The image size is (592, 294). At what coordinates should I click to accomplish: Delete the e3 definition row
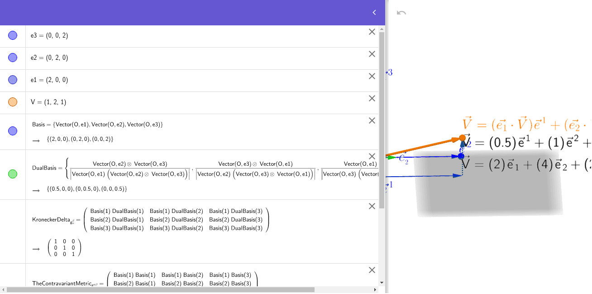tap(372, 32)
